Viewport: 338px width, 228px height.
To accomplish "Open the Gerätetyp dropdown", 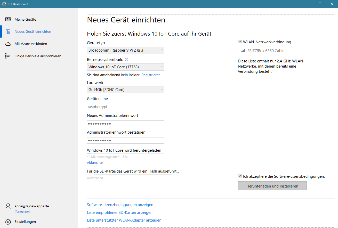I will pyautogui.click(x=126, y=50).
